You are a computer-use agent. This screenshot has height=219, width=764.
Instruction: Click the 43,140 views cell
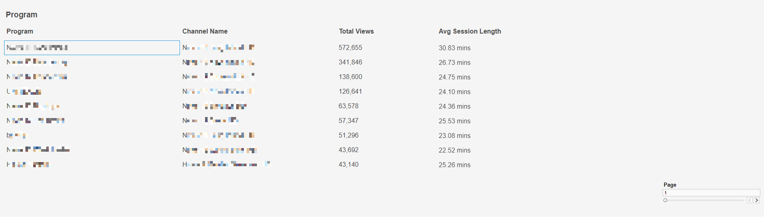point(348,165)
